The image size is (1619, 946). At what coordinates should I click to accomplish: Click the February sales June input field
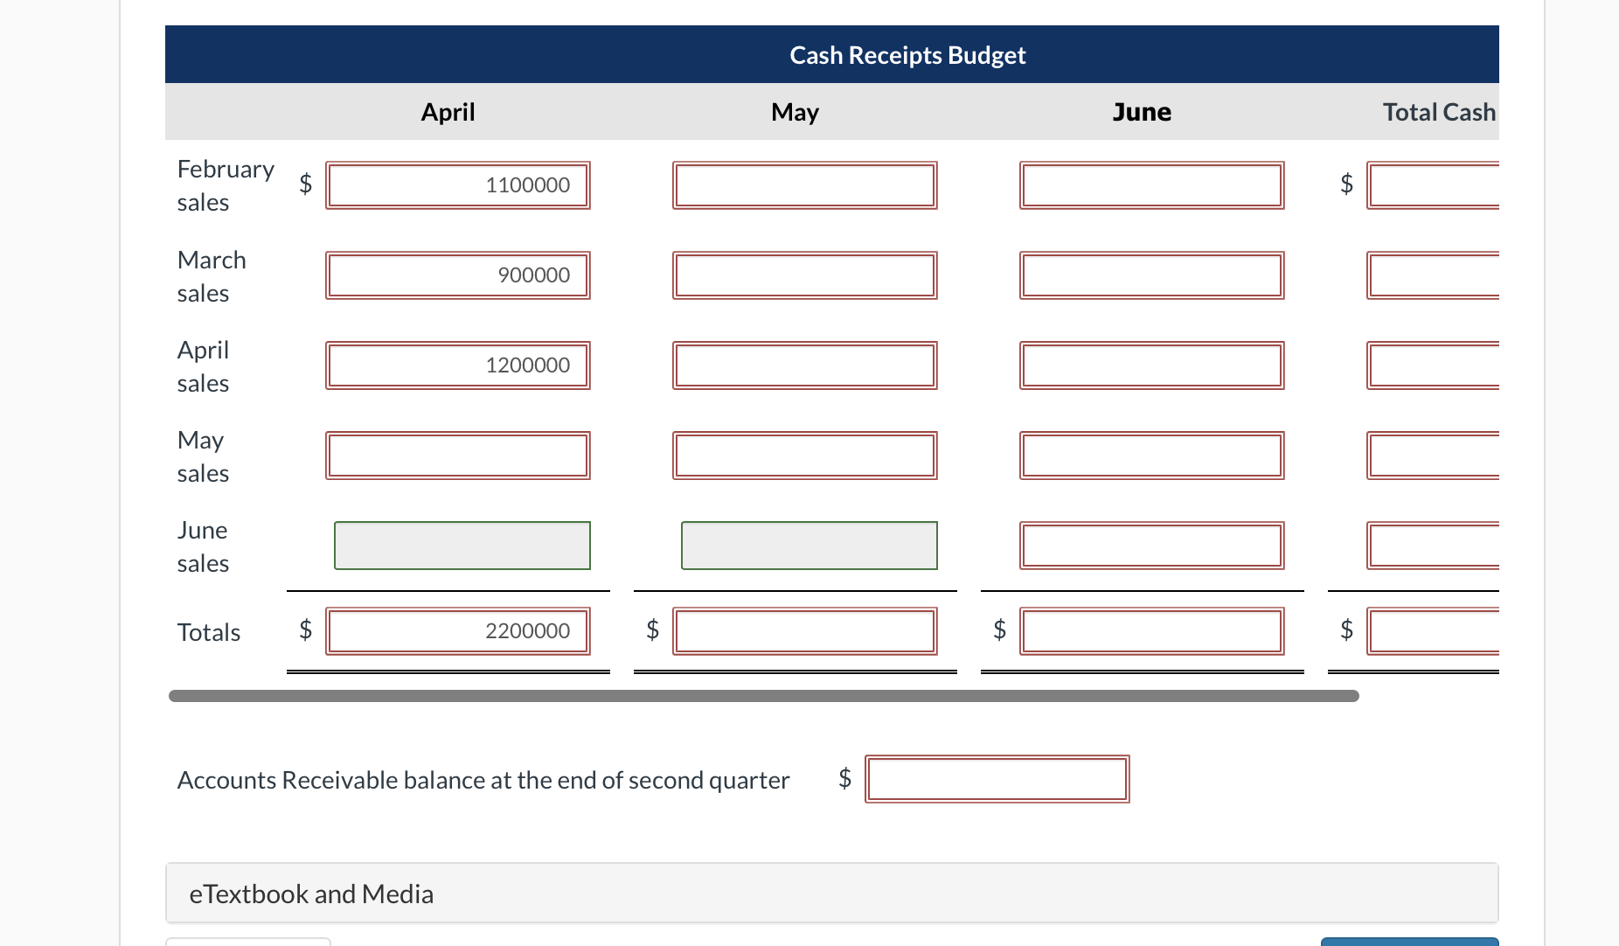pos(1152,185)
